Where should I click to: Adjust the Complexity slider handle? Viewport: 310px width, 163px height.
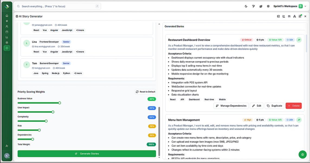pyautogui.click(x=46, y=121)
